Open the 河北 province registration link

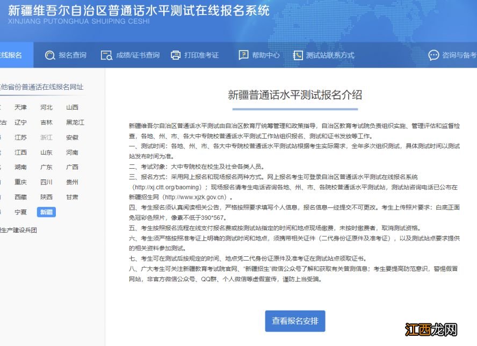click(46, 107)
